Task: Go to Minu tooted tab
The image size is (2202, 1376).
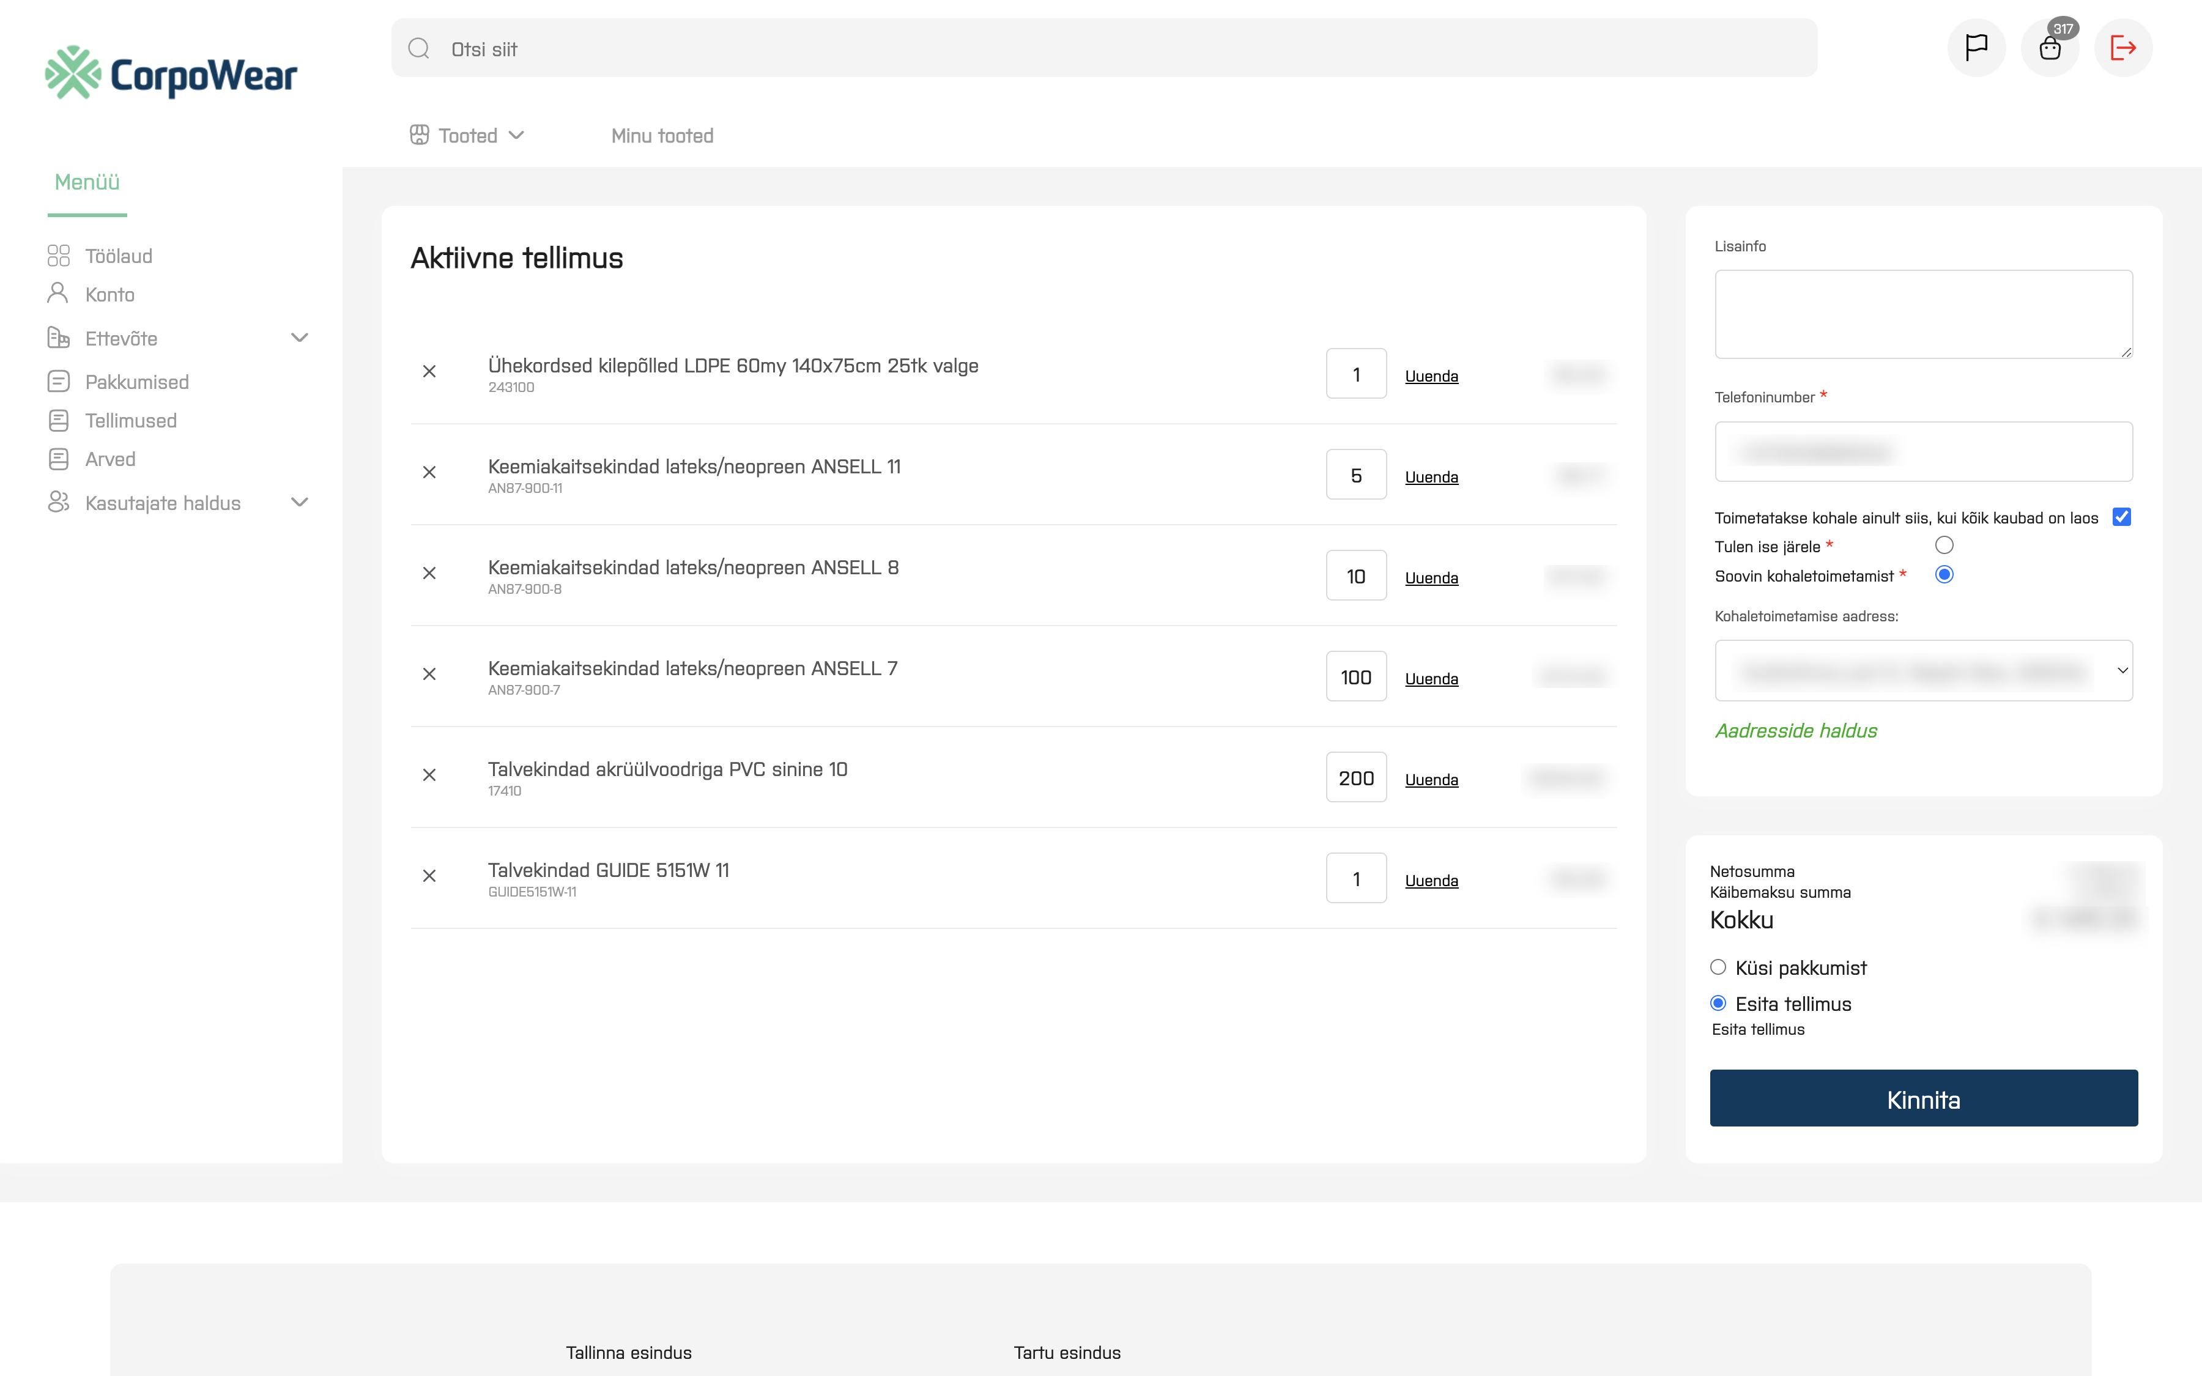Action: pos(661,136)
